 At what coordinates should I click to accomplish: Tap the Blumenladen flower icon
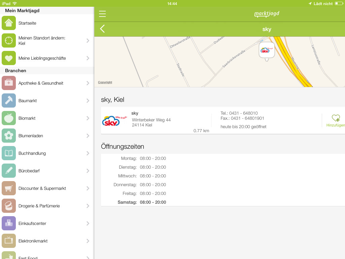[x=9, y=136]
